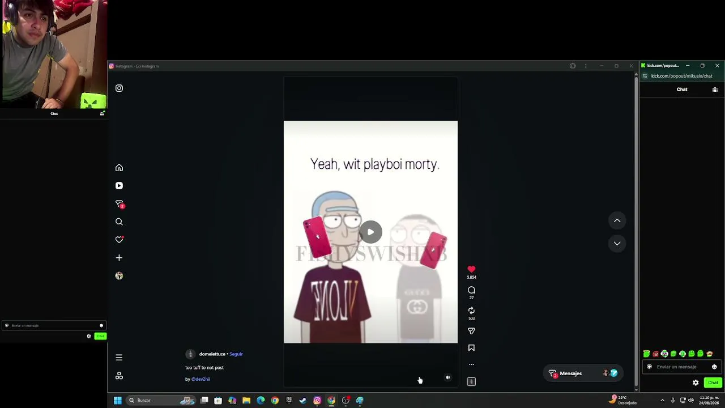
Task: Open the domelettuce username link
Action: tap(212, 354)
